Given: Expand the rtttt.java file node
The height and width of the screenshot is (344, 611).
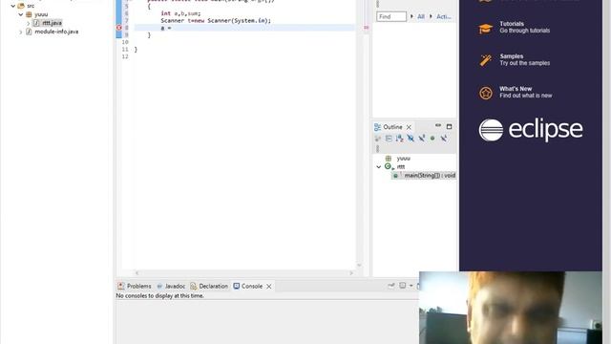Looking at the screenshot, I should pyautogui.click(x=28, y=23).
